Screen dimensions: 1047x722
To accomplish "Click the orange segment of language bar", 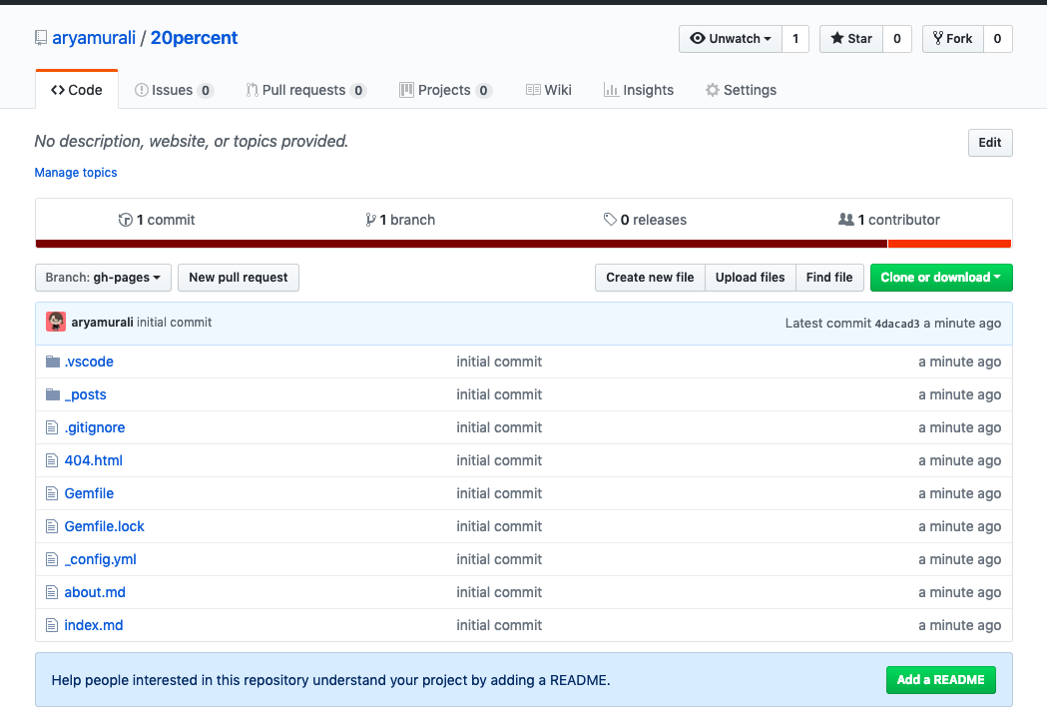I will click(949, 244).
